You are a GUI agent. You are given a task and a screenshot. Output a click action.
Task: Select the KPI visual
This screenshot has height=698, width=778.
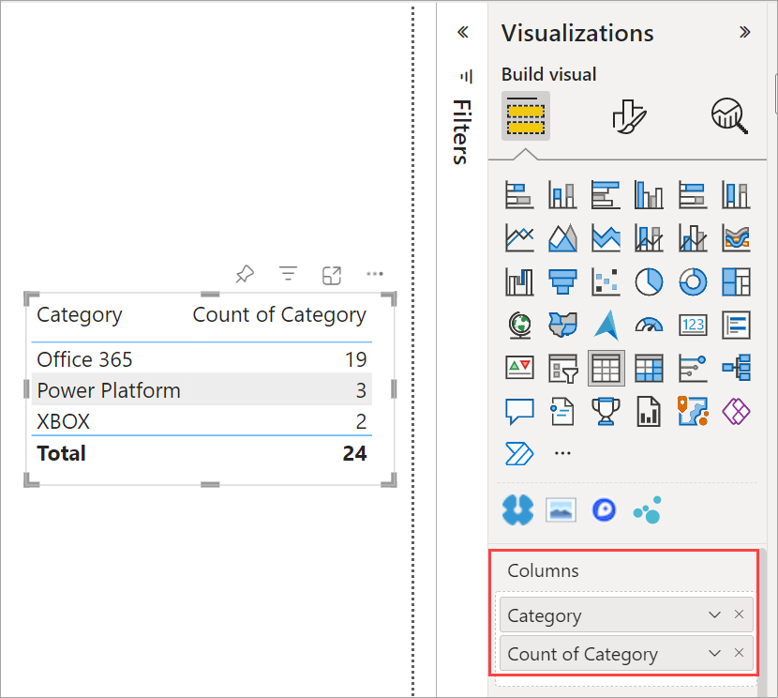[x=519, y=369]
